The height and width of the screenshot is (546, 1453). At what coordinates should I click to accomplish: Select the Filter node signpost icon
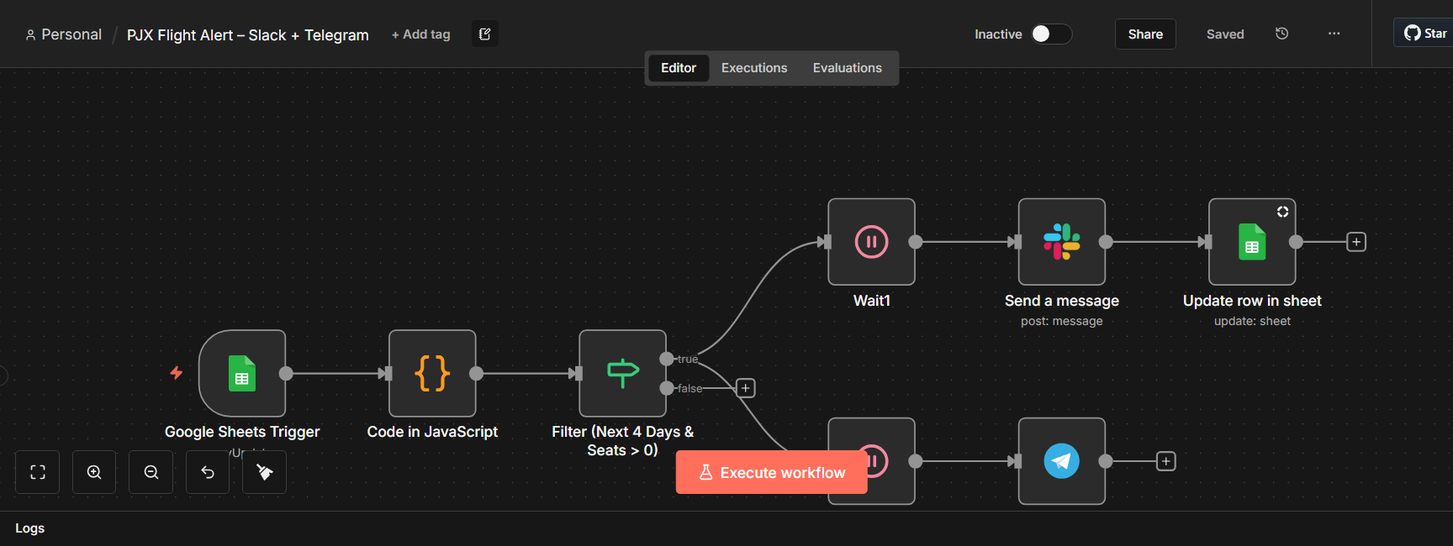[623, 373]
